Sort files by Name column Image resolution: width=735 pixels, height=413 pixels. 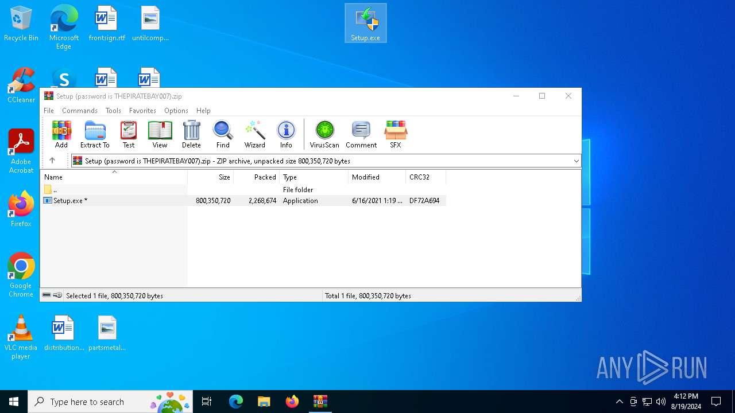114,177
